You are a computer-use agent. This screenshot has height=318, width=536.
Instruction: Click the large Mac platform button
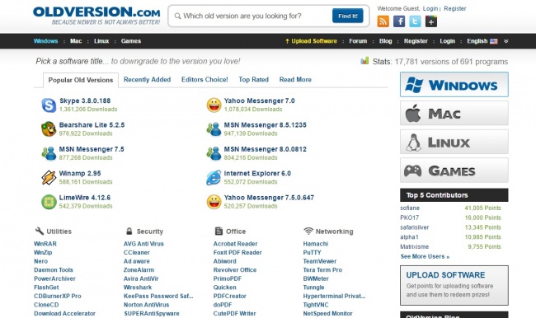[x=454, y=113]
